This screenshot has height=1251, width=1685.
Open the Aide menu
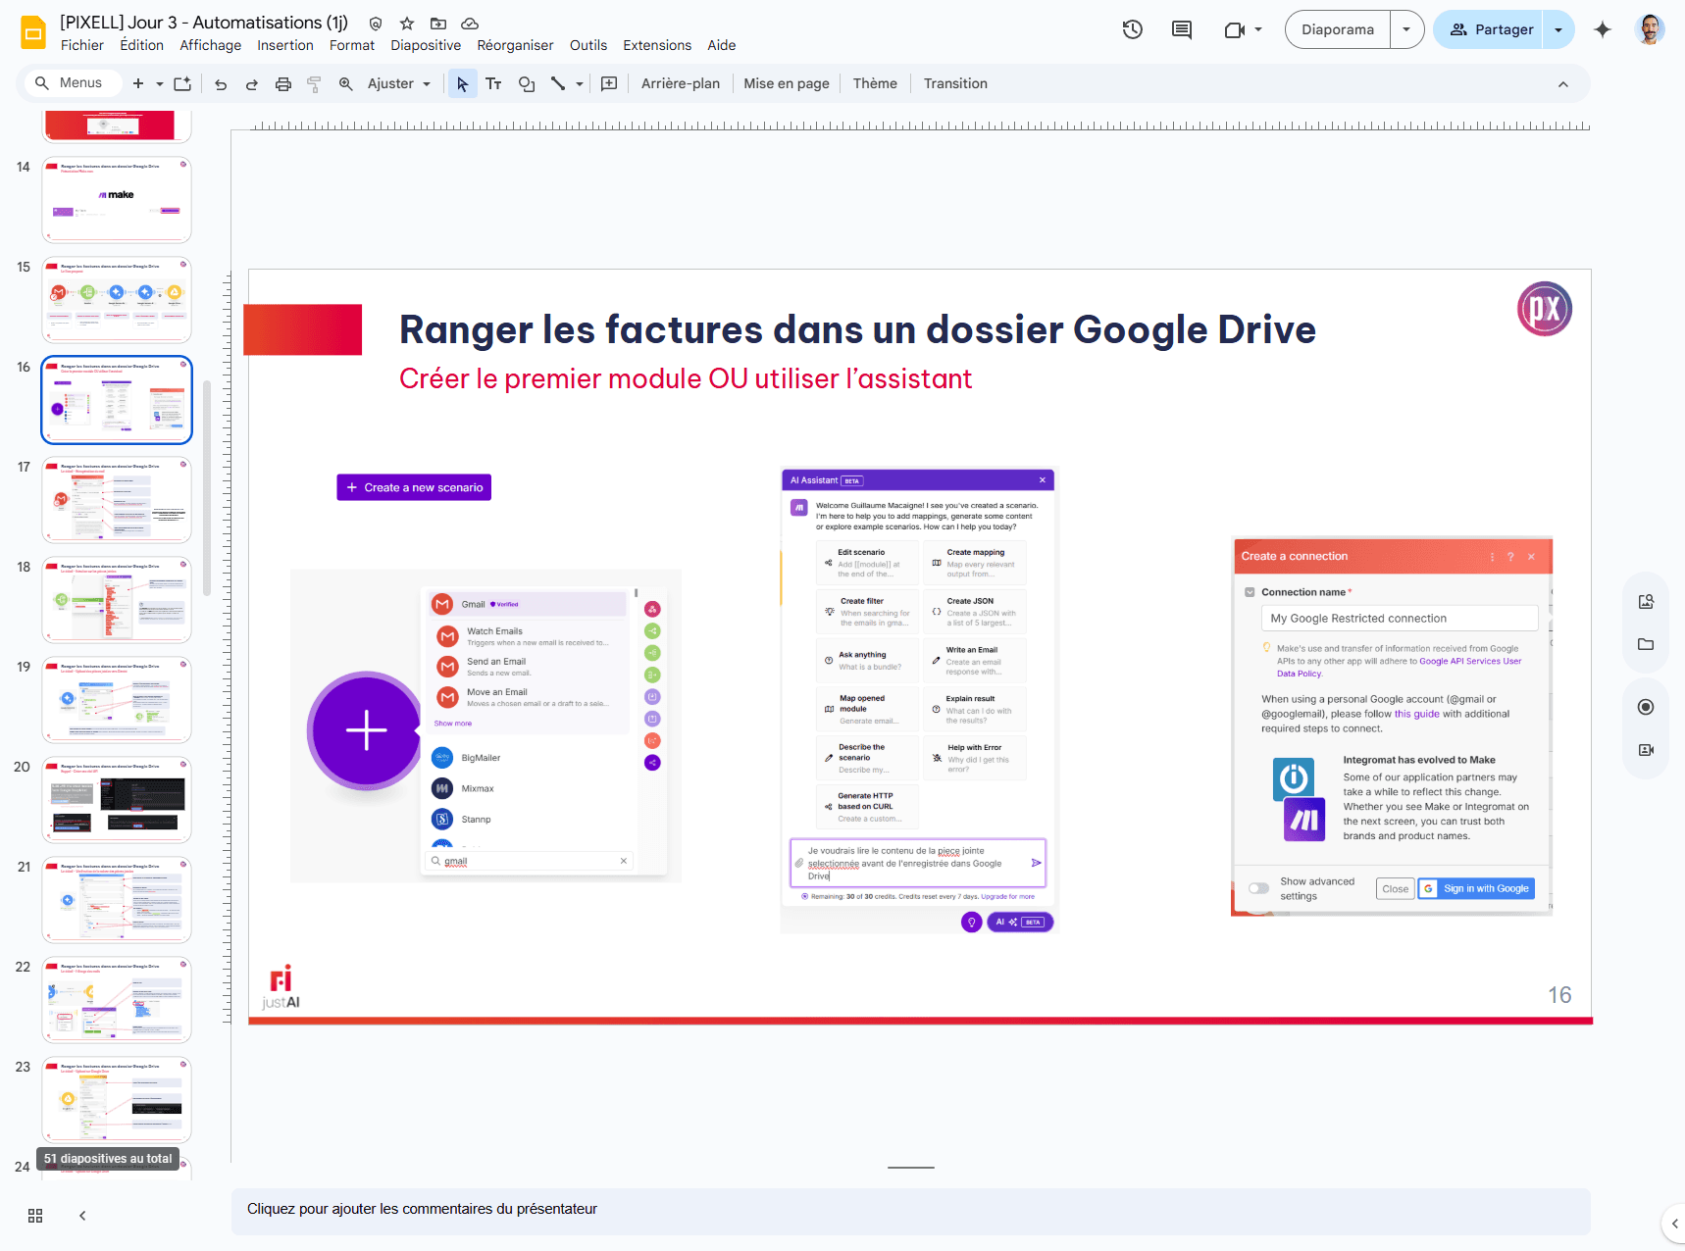(722, 45)
